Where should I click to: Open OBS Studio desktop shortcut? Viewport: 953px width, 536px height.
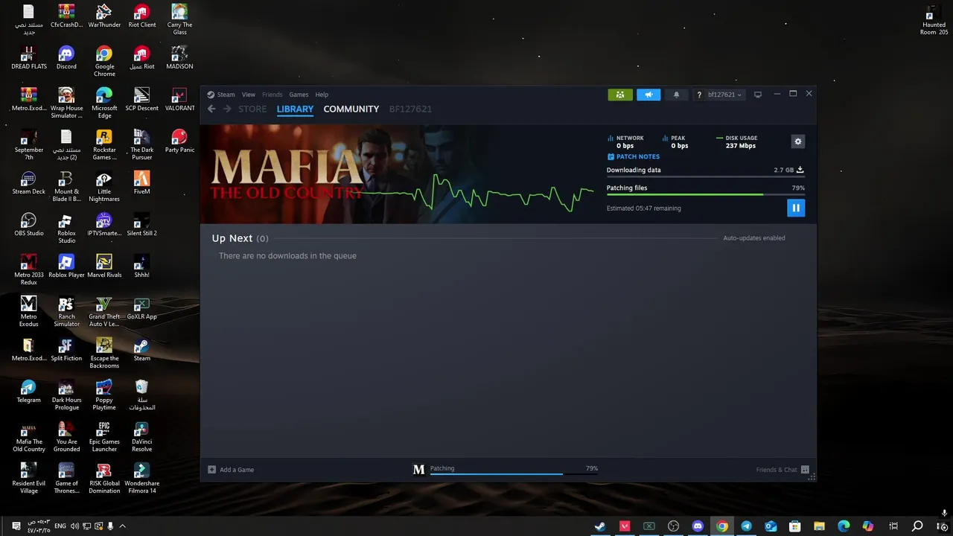click(x=28, y=225)
